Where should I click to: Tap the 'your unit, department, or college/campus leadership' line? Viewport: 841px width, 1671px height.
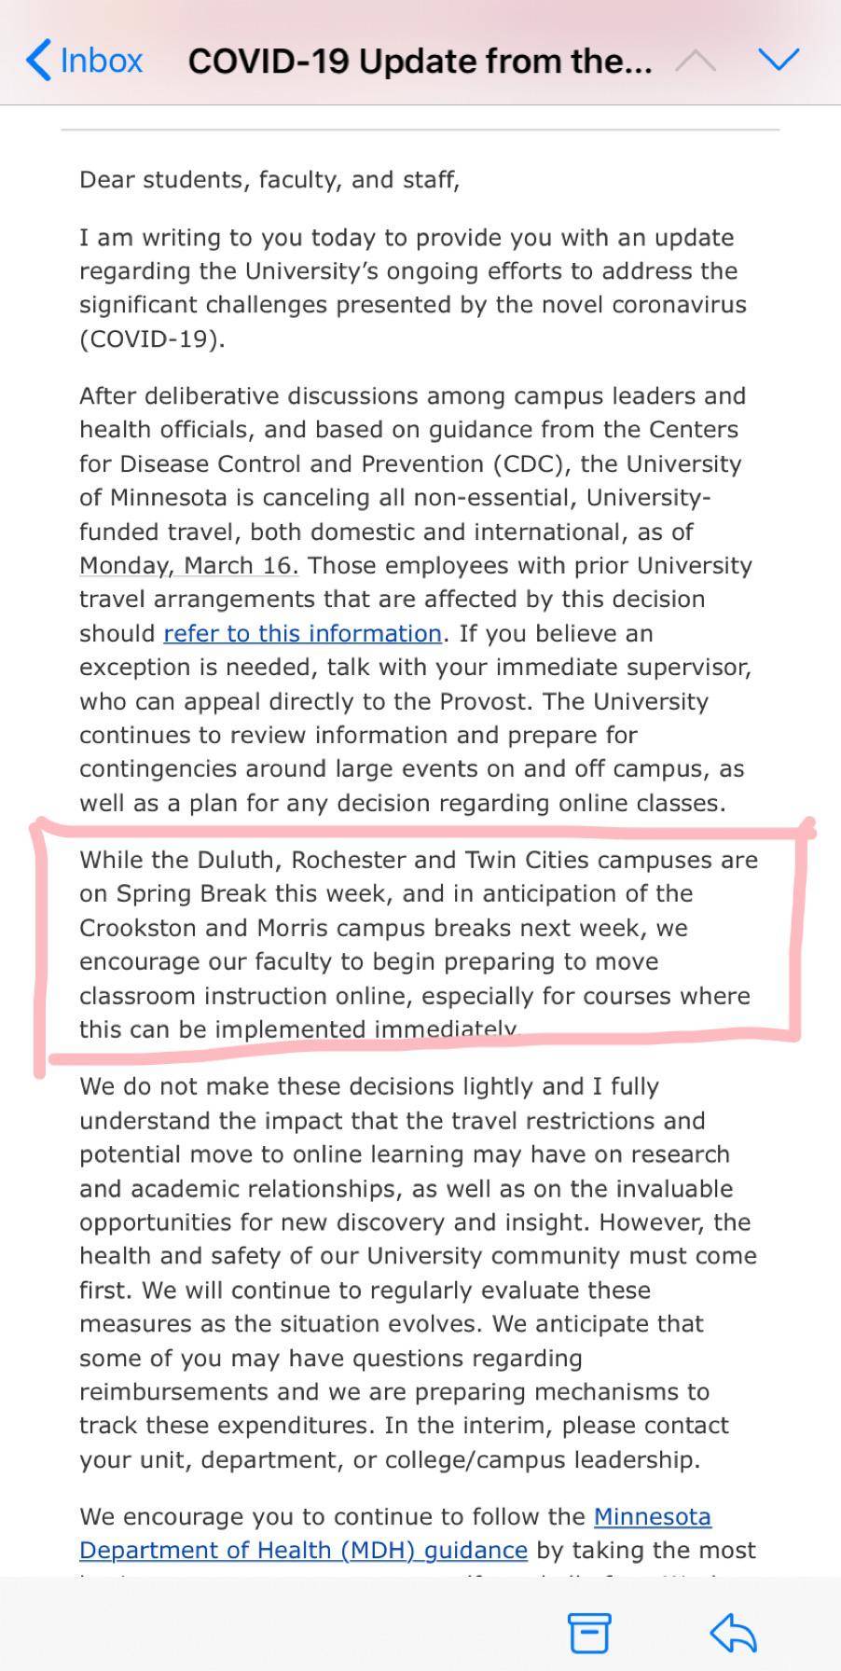point(390,1459)
